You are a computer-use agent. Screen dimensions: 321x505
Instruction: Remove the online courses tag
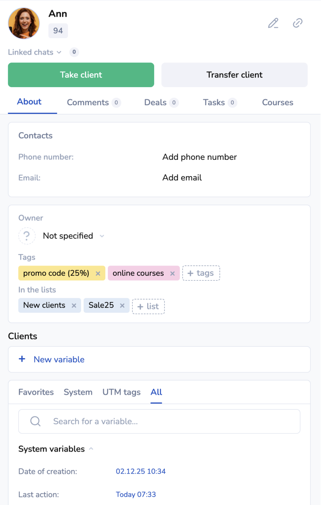point(172,273)
